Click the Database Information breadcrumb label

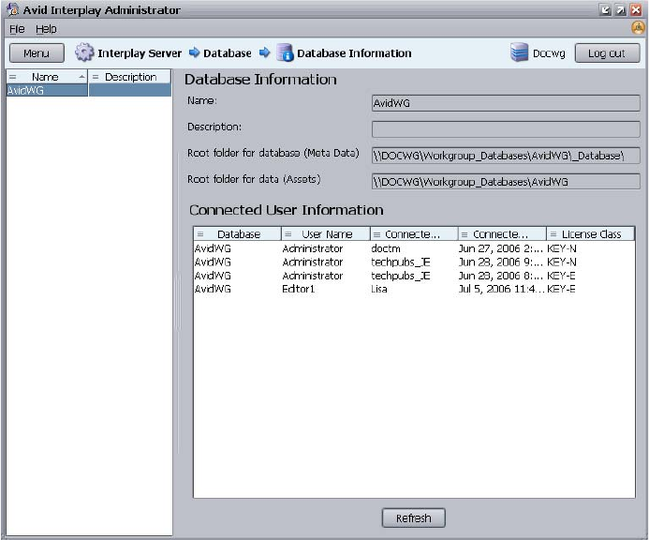354,53
